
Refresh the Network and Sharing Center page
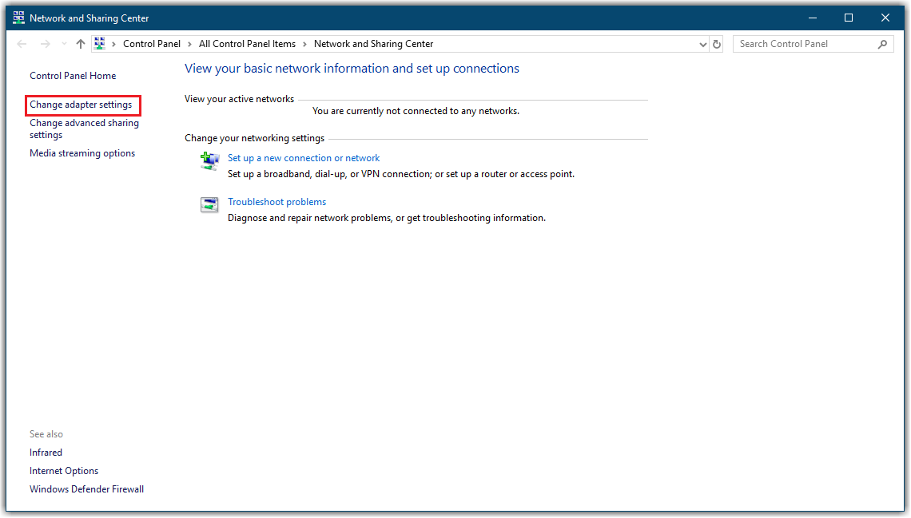[717, 44]
